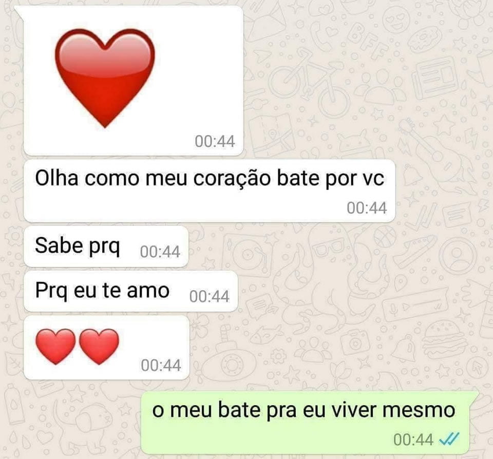Click timestamp of 'Olha como meu coração' message
Image resolution: width=493 pixels, height=459 pixels.
(367, 208)
